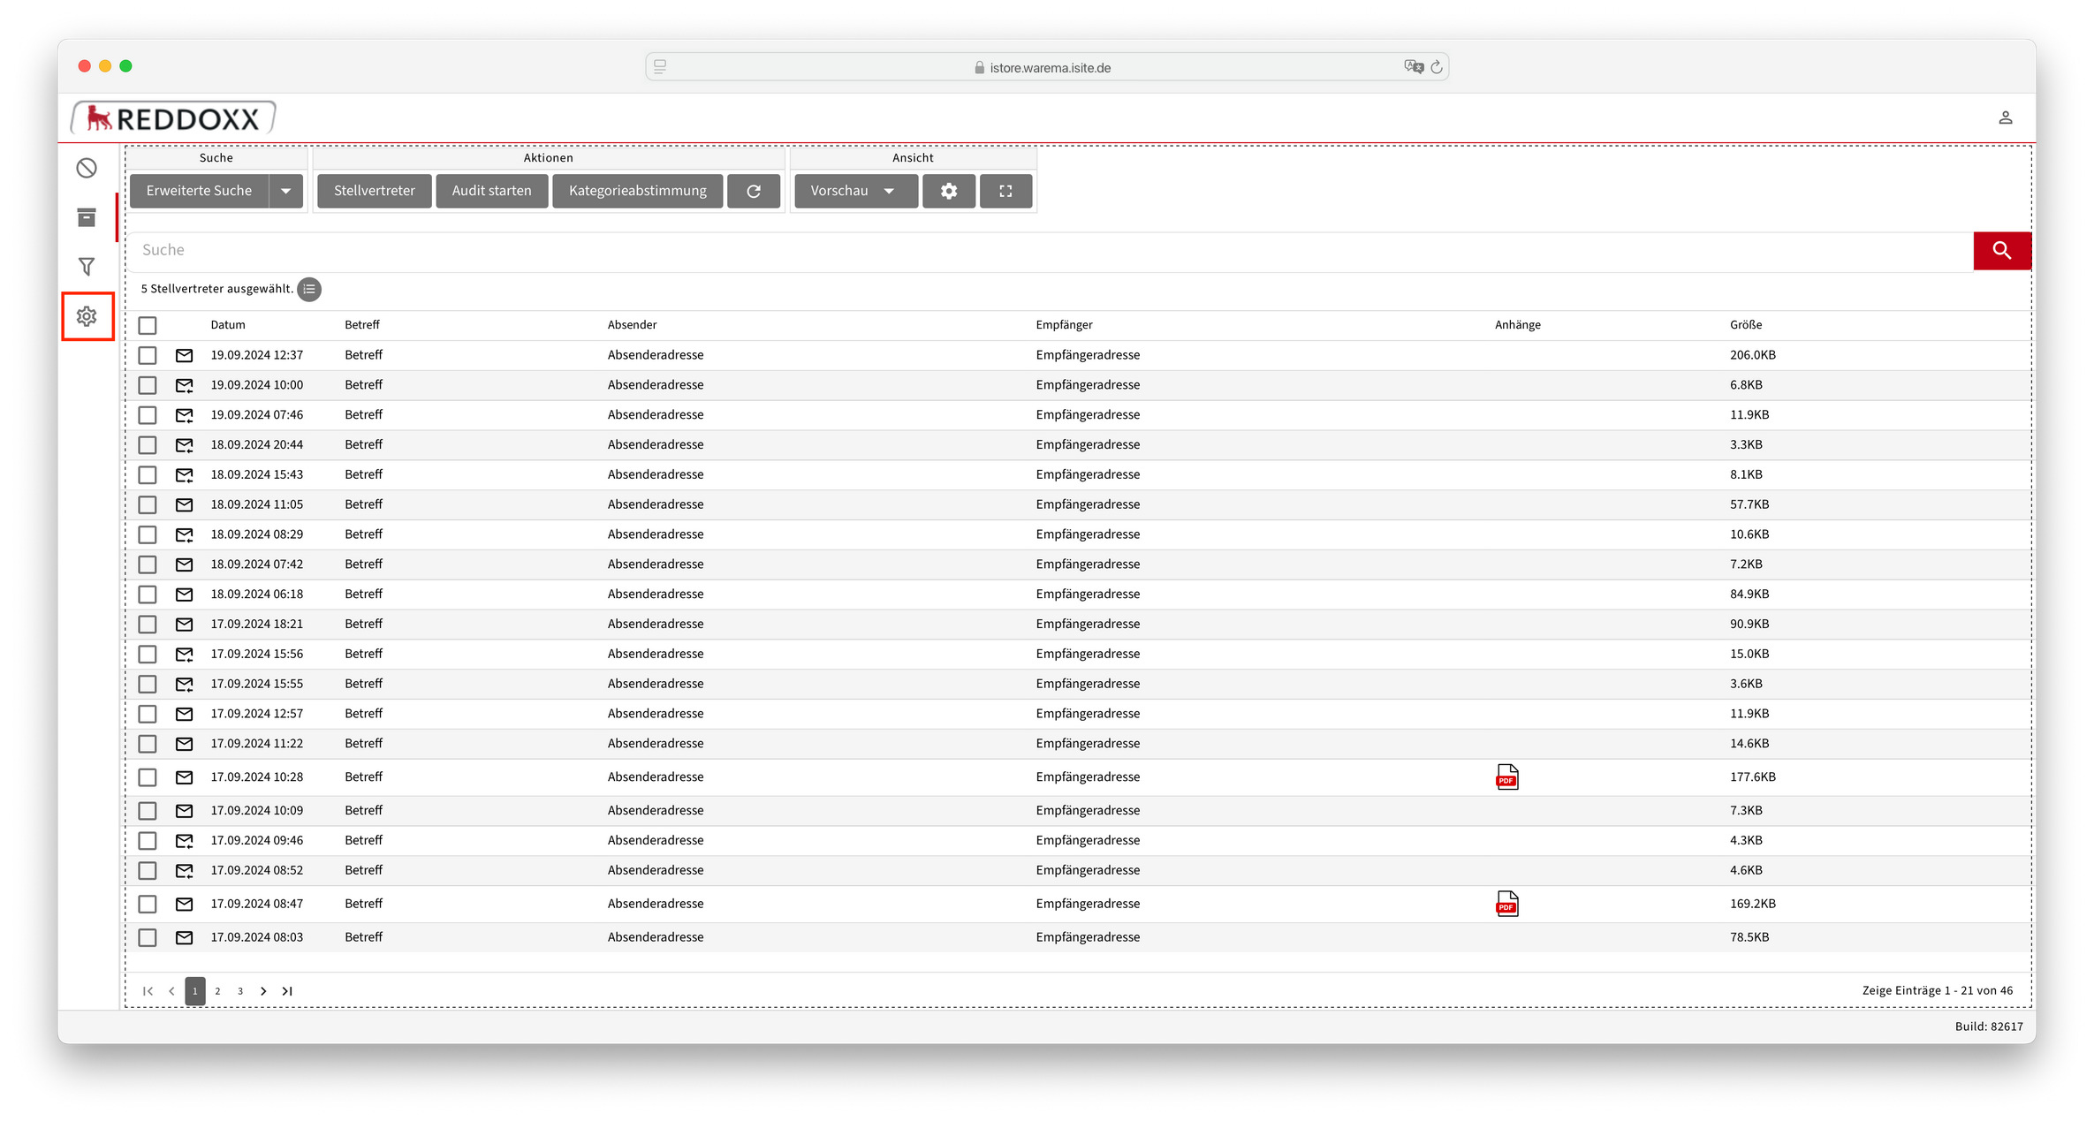
Task: Open the settings gear in sidebar
Action: pos(87,316)
